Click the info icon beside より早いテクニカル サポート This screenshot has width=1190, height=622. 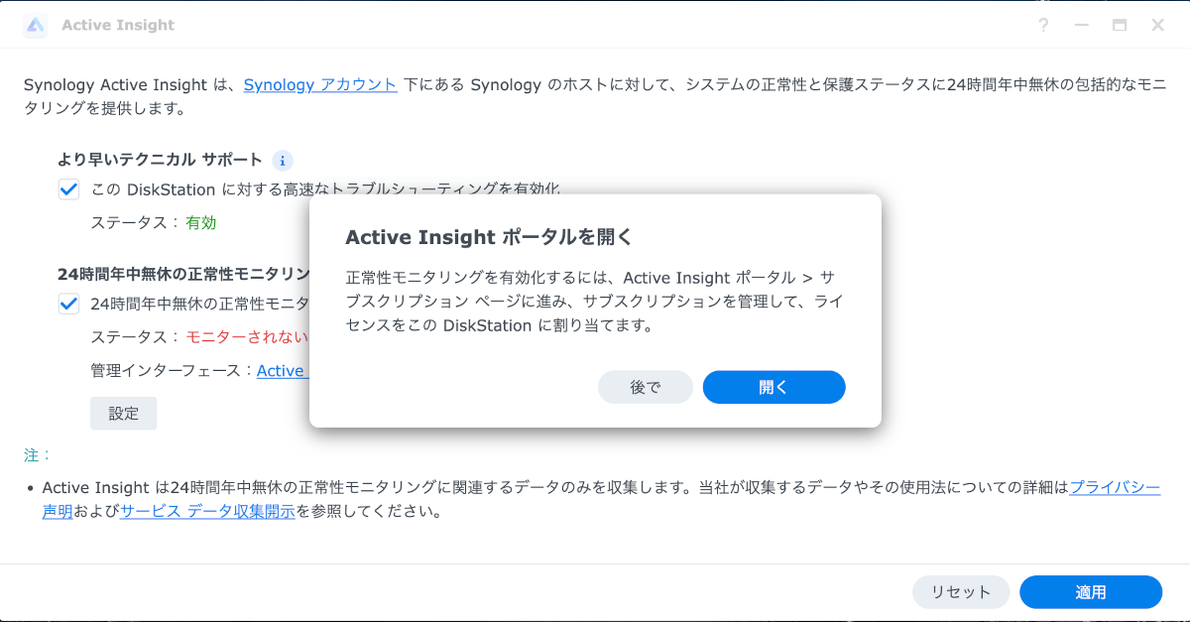pyautogui.click(x=283, y=161)
